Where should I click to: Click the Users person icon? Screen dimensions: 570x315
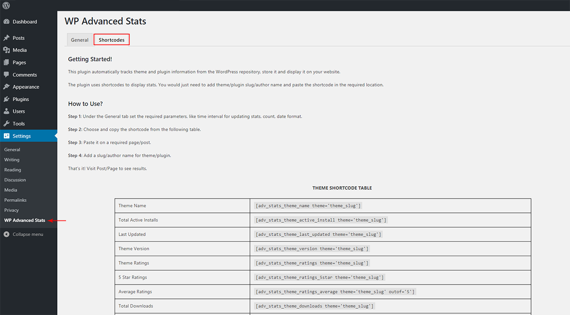(x=6, y=111)
